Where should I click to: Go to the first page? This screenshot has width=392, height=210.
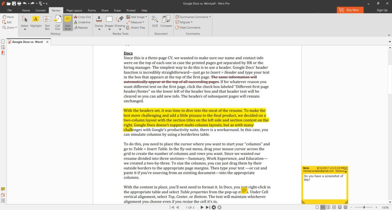[172, 207]
